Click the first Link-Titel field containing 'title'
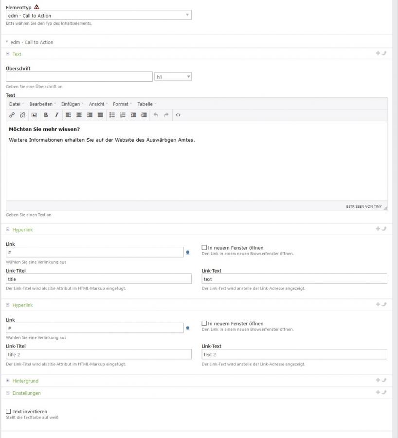 coord(99,279)
